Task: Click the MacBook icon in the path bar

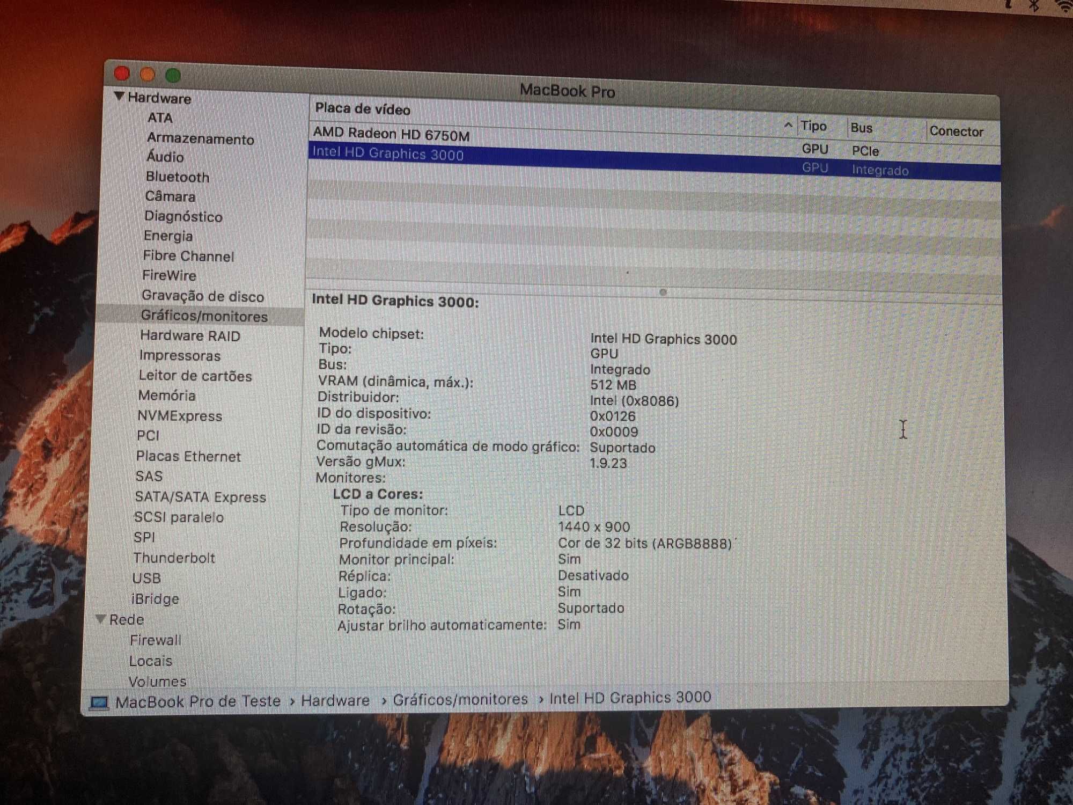Action: click(x=99, y=702)
